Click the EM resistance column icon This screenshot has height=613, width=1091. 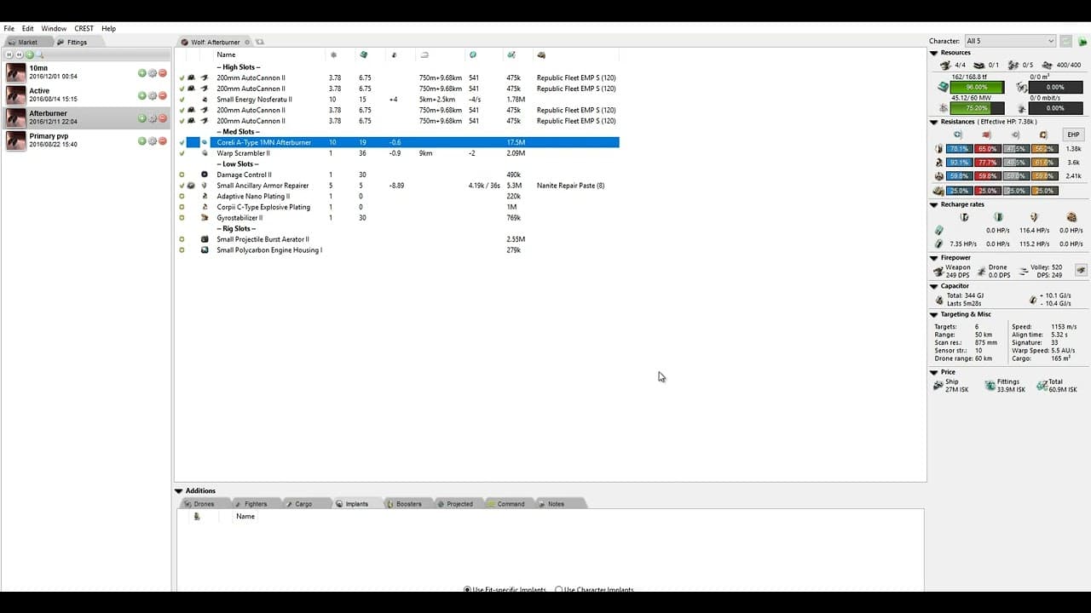(957, 135)
